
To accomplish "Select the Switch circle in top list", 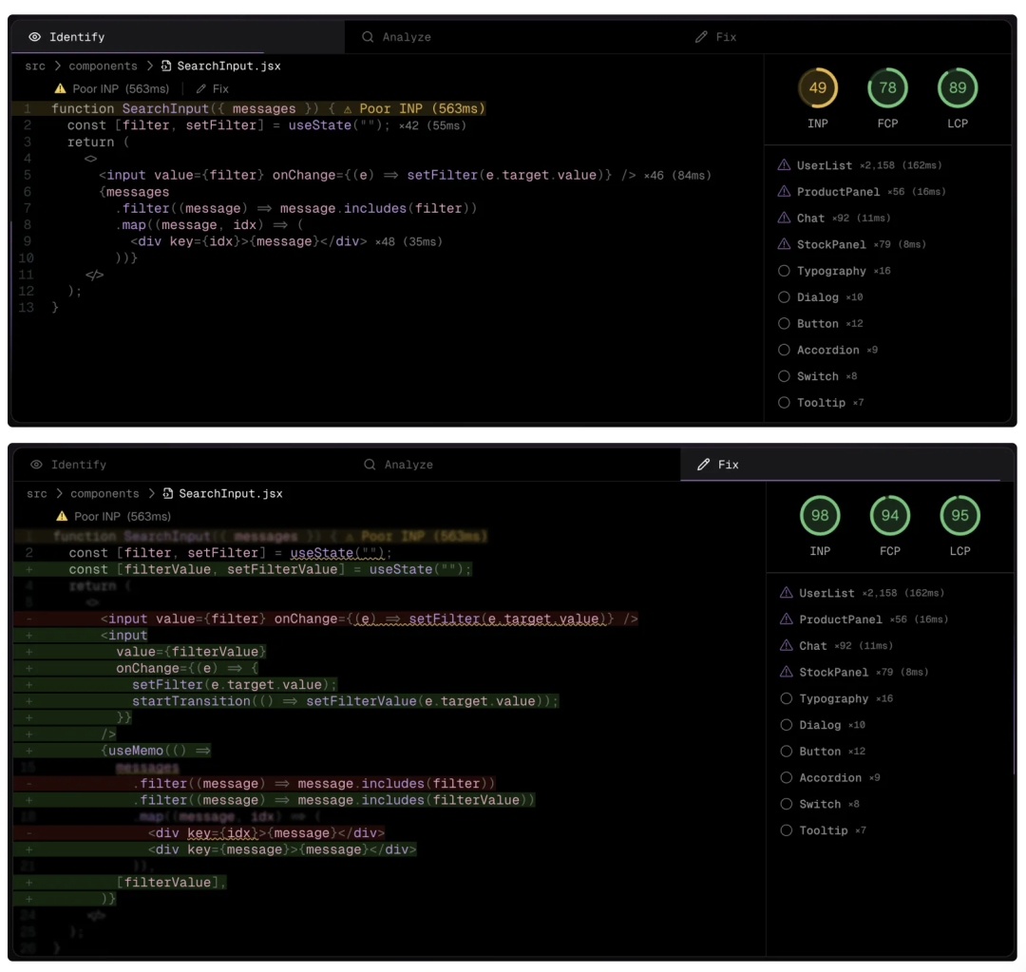I will [x=784, y=376].
